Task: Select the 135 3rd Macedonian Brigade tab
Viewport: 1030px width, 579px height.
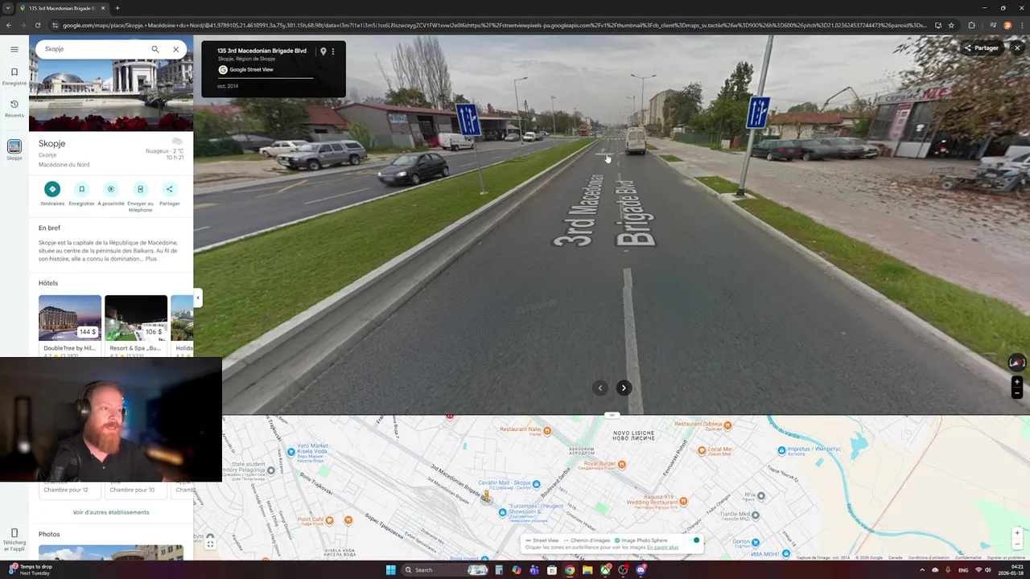Action: pos(62,8)
